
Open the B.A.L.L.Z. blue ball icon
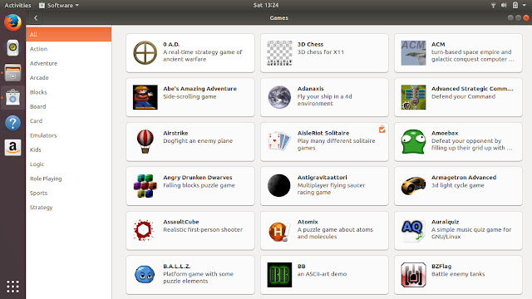click(x=145, y=275)
